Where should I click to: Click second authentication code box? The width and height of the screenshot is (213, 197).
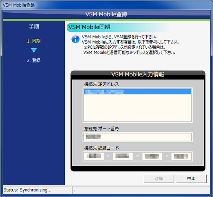[123, 156]
